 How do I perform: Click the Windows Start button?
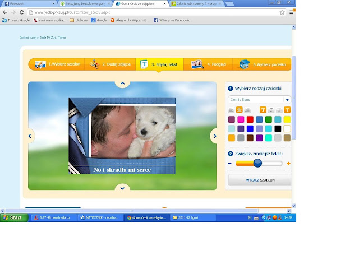click(13, 217)
